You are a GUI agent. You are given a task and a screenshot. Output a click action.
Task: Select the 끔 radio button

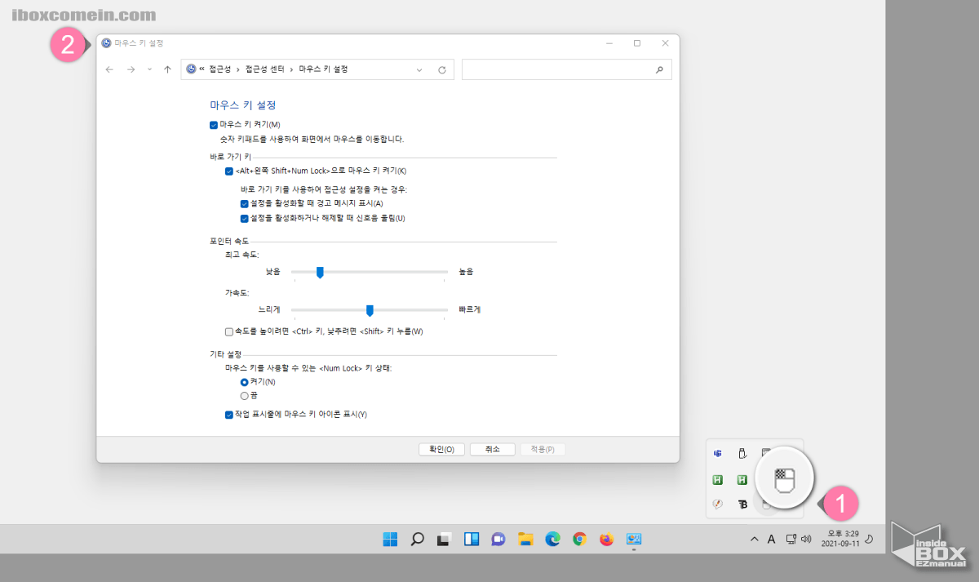(245, 395)
